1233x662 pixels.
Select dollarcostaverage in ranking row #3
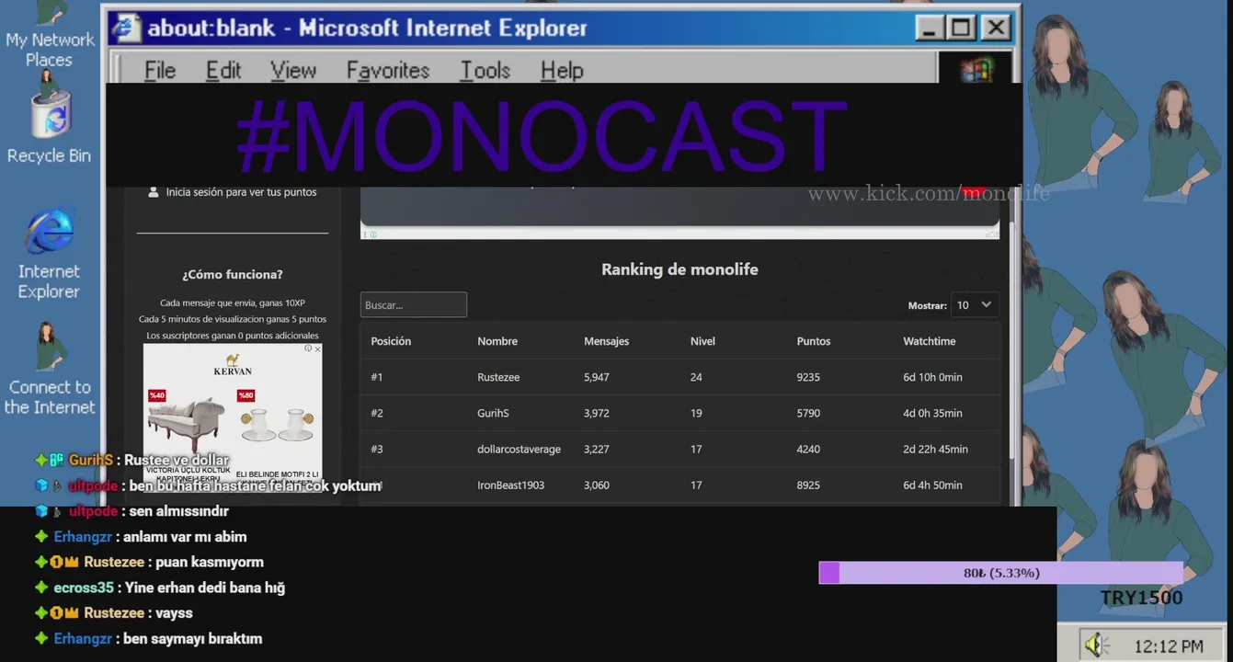519,449
